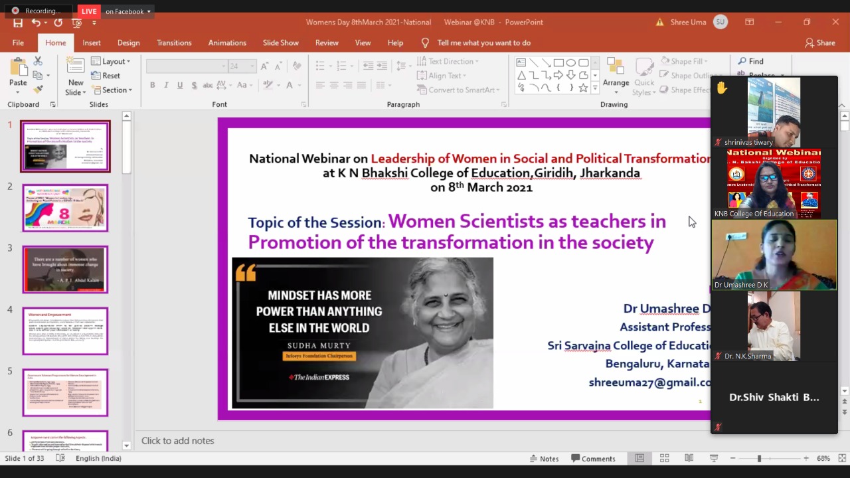Switch to Reading View
Screen dimensions: 850x478
point(689,459)
